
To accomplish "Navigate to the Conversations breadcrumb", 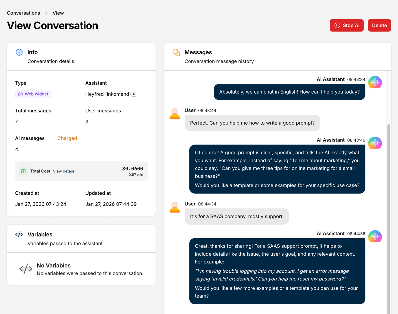I will pos(23,13).
